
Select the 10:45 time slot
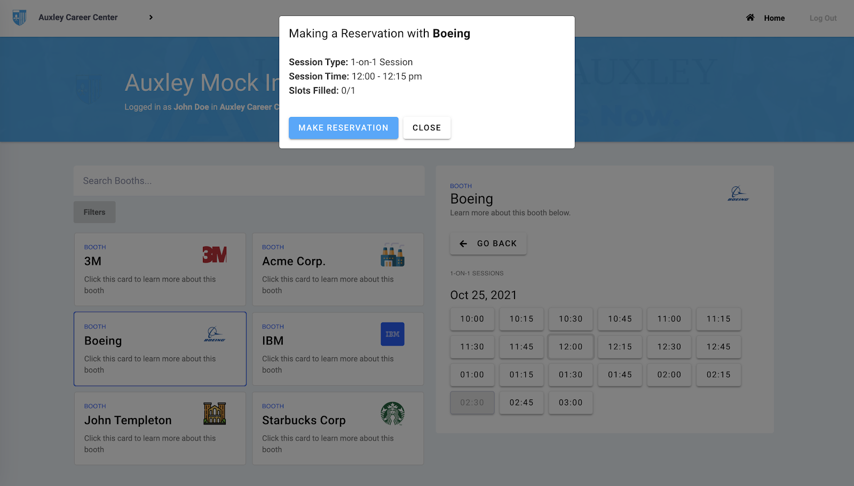click(x=620, y=319)
